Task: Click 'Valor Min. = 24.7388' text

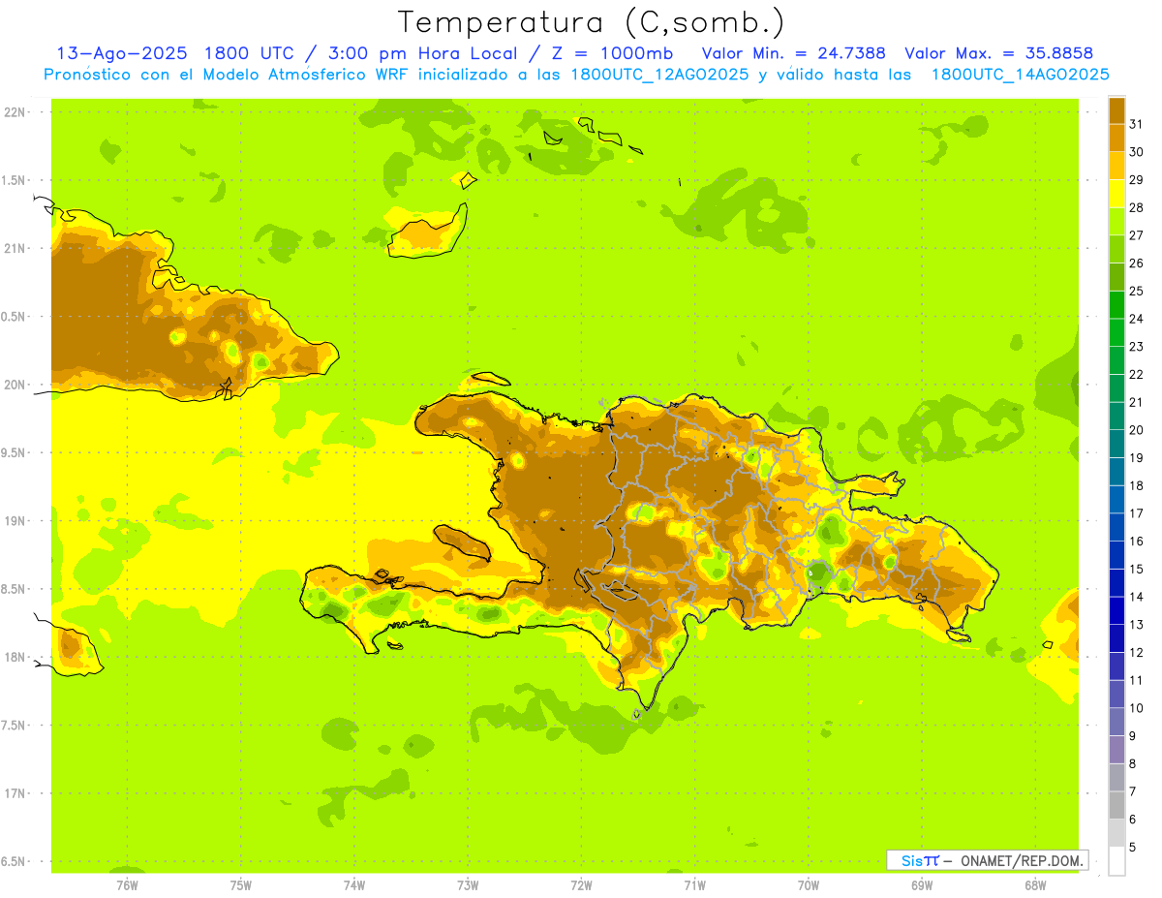Action: [793, 53]
